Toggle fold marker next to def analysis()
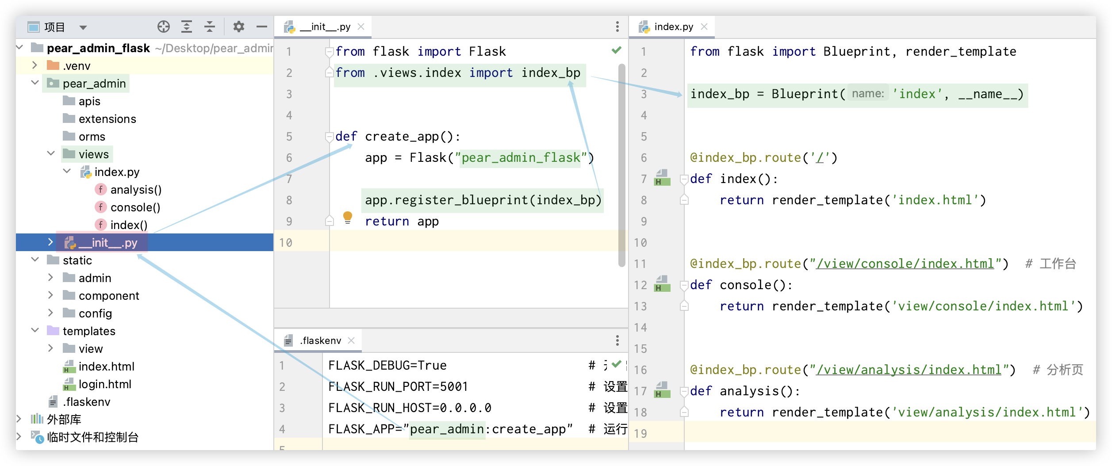 pyautogui.click(x=684, y=391)
